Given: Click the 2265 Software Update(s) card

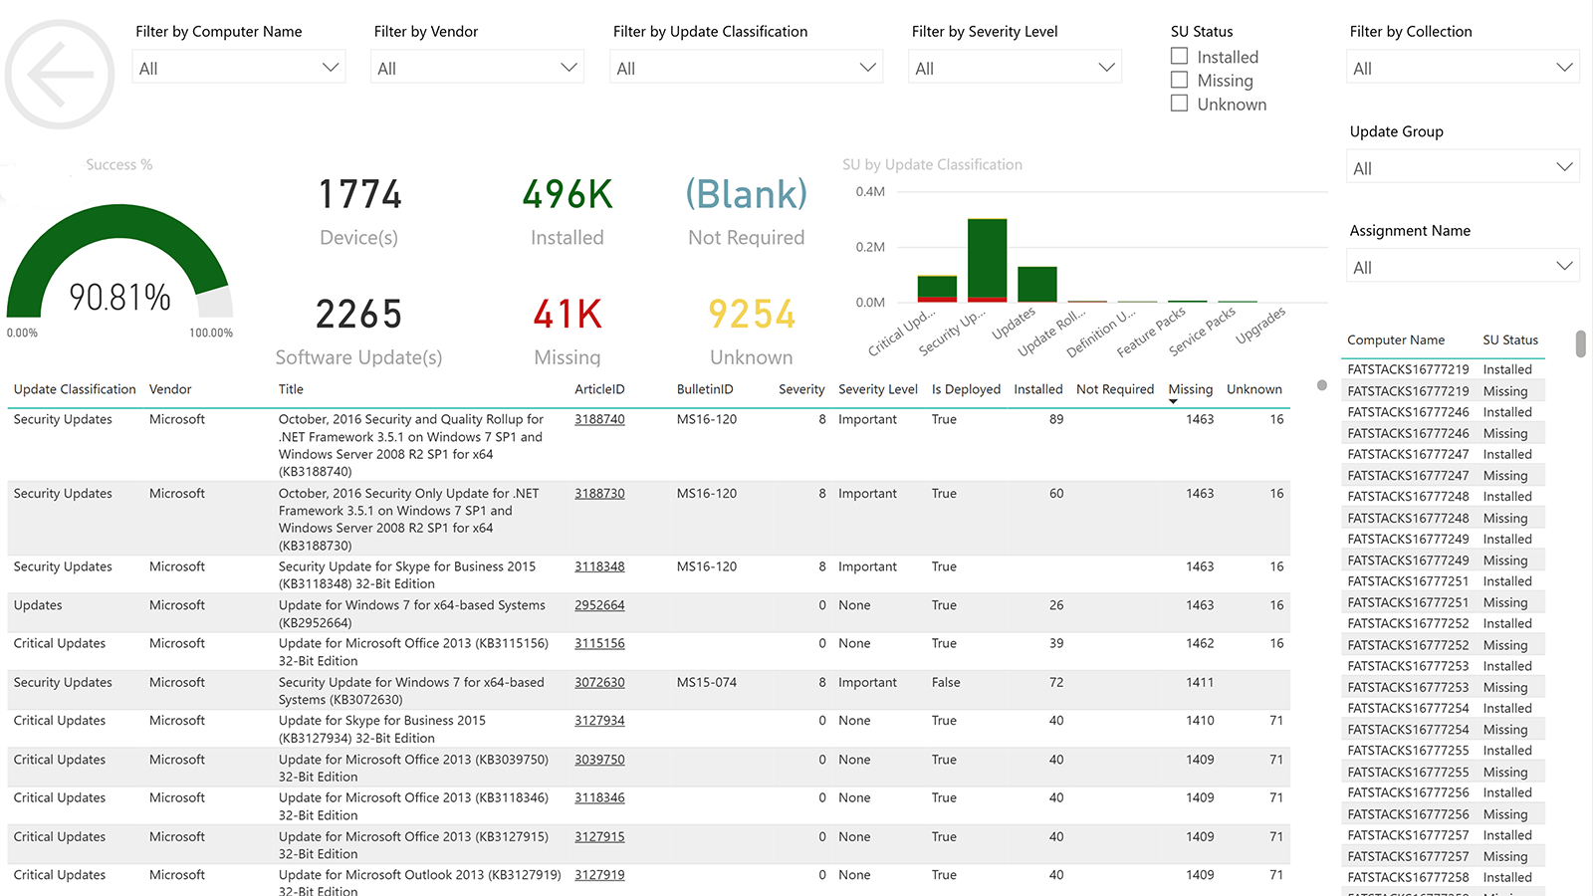Looking at the screenshot, I should [x=358, y=332].
